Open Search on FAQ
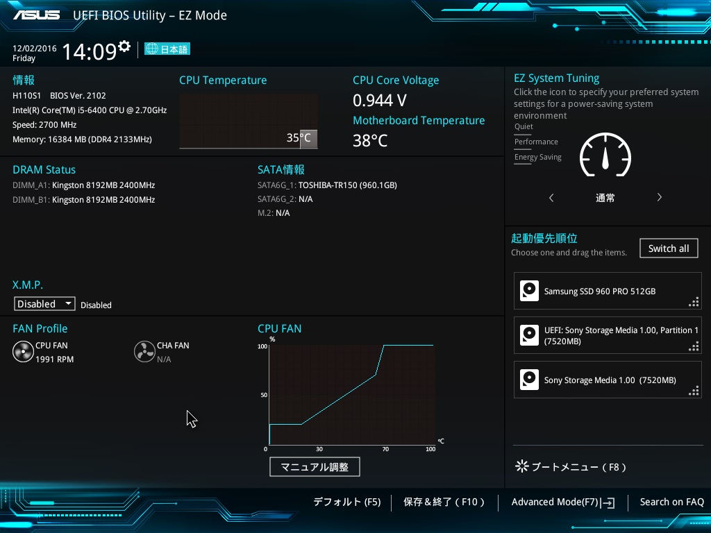The image size is (711, 533). (x=672, y=502)
